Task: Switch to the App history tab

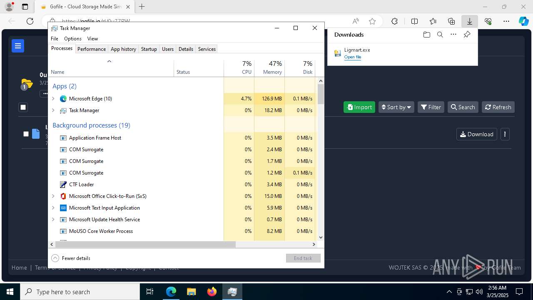Action: coord(123,49)
